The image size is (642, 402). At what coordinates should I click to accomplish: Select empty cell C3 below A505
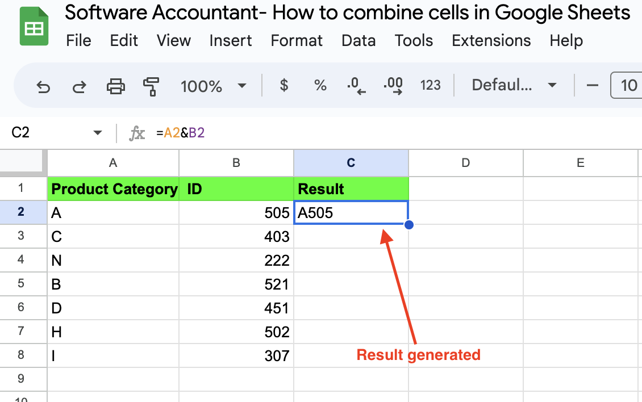pos(351,236)
